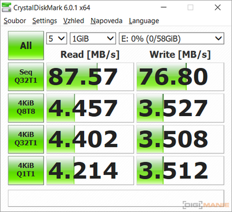Expand the test count dropdown showing 5
This screenshot has height=212, width=232.
57,38
